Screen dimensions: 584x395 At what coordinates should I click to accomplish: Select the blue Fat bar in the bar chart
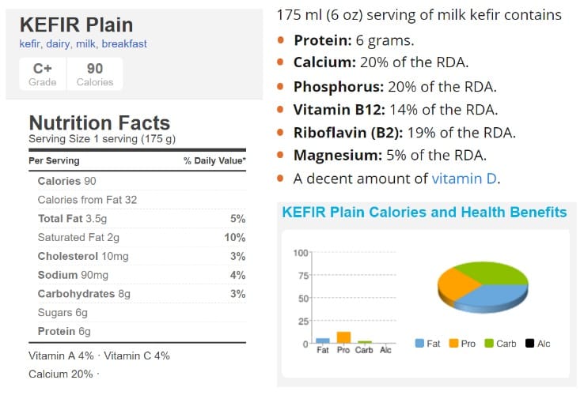click(323, 340)
